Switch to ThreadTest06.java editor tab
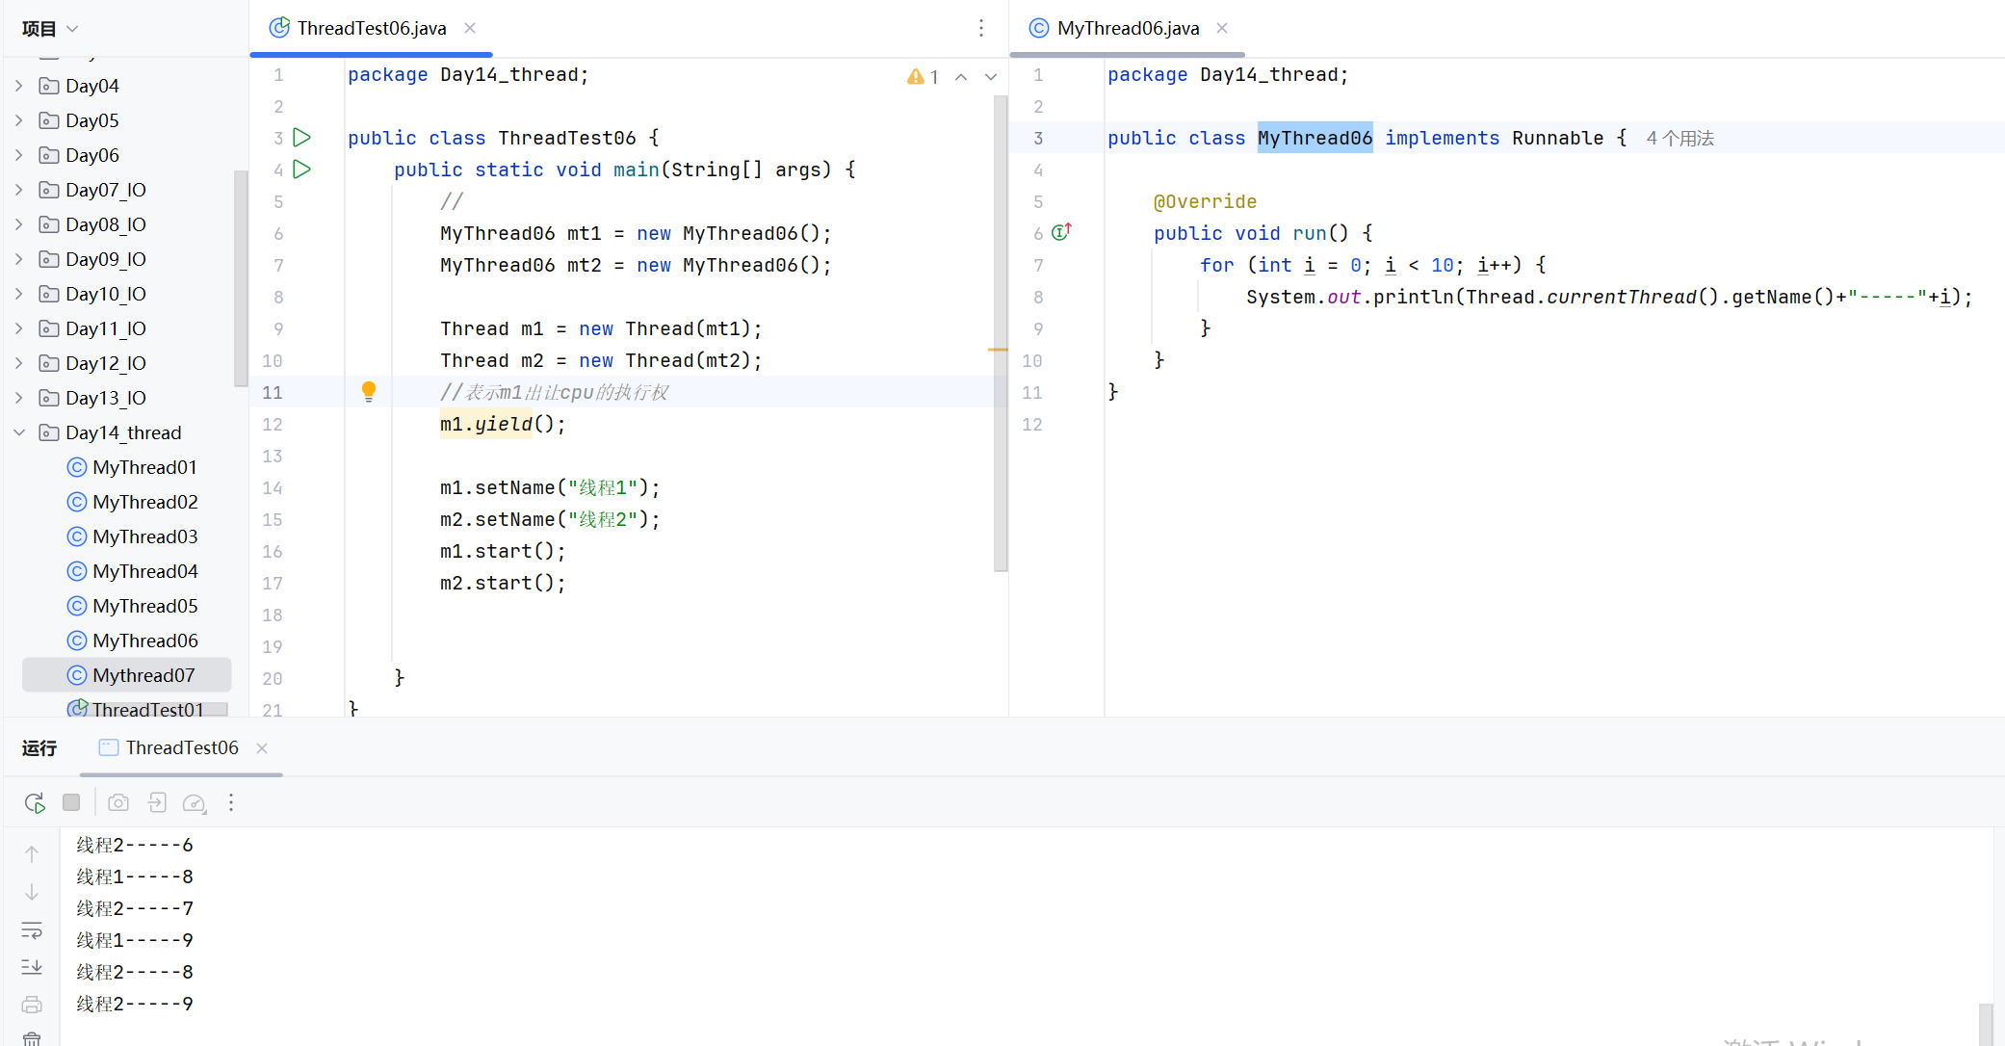Image resolution: width=2005 pixels, height=1046 pixels. click(371, 28)
